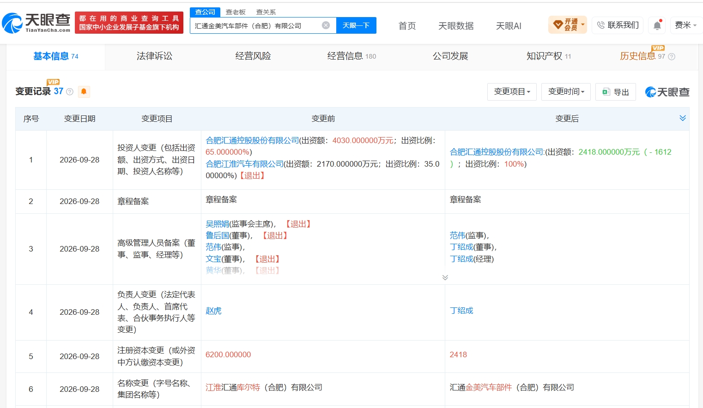Click 联系我们 button

(618, 25)
